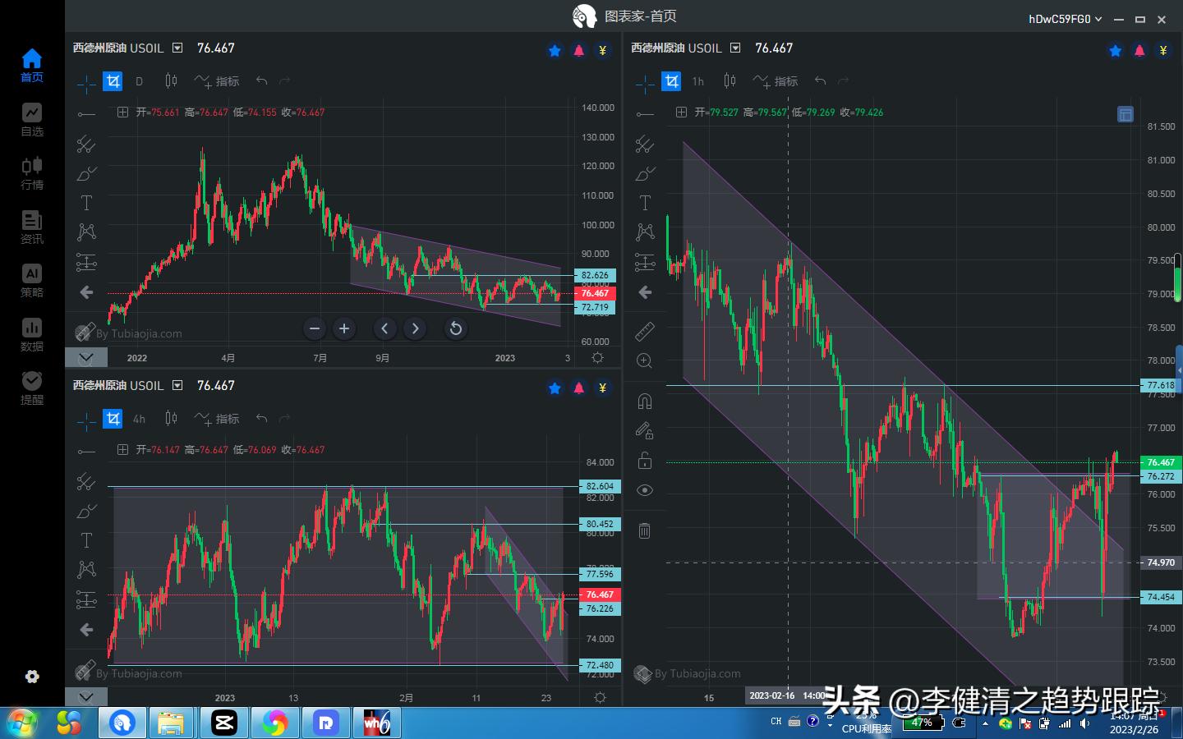Click the trash icon to remove all drawings
Screen dimensions: 1183x739
coord(645,530)
